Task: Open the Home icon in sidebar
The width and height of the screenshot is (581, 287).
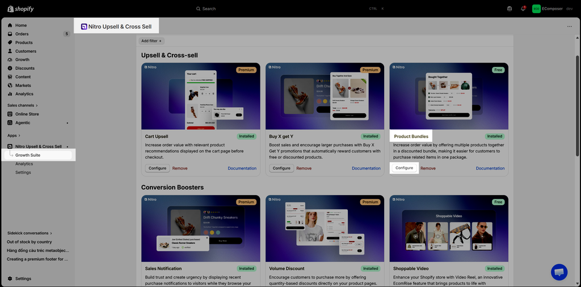Action: tap(10, 25)
